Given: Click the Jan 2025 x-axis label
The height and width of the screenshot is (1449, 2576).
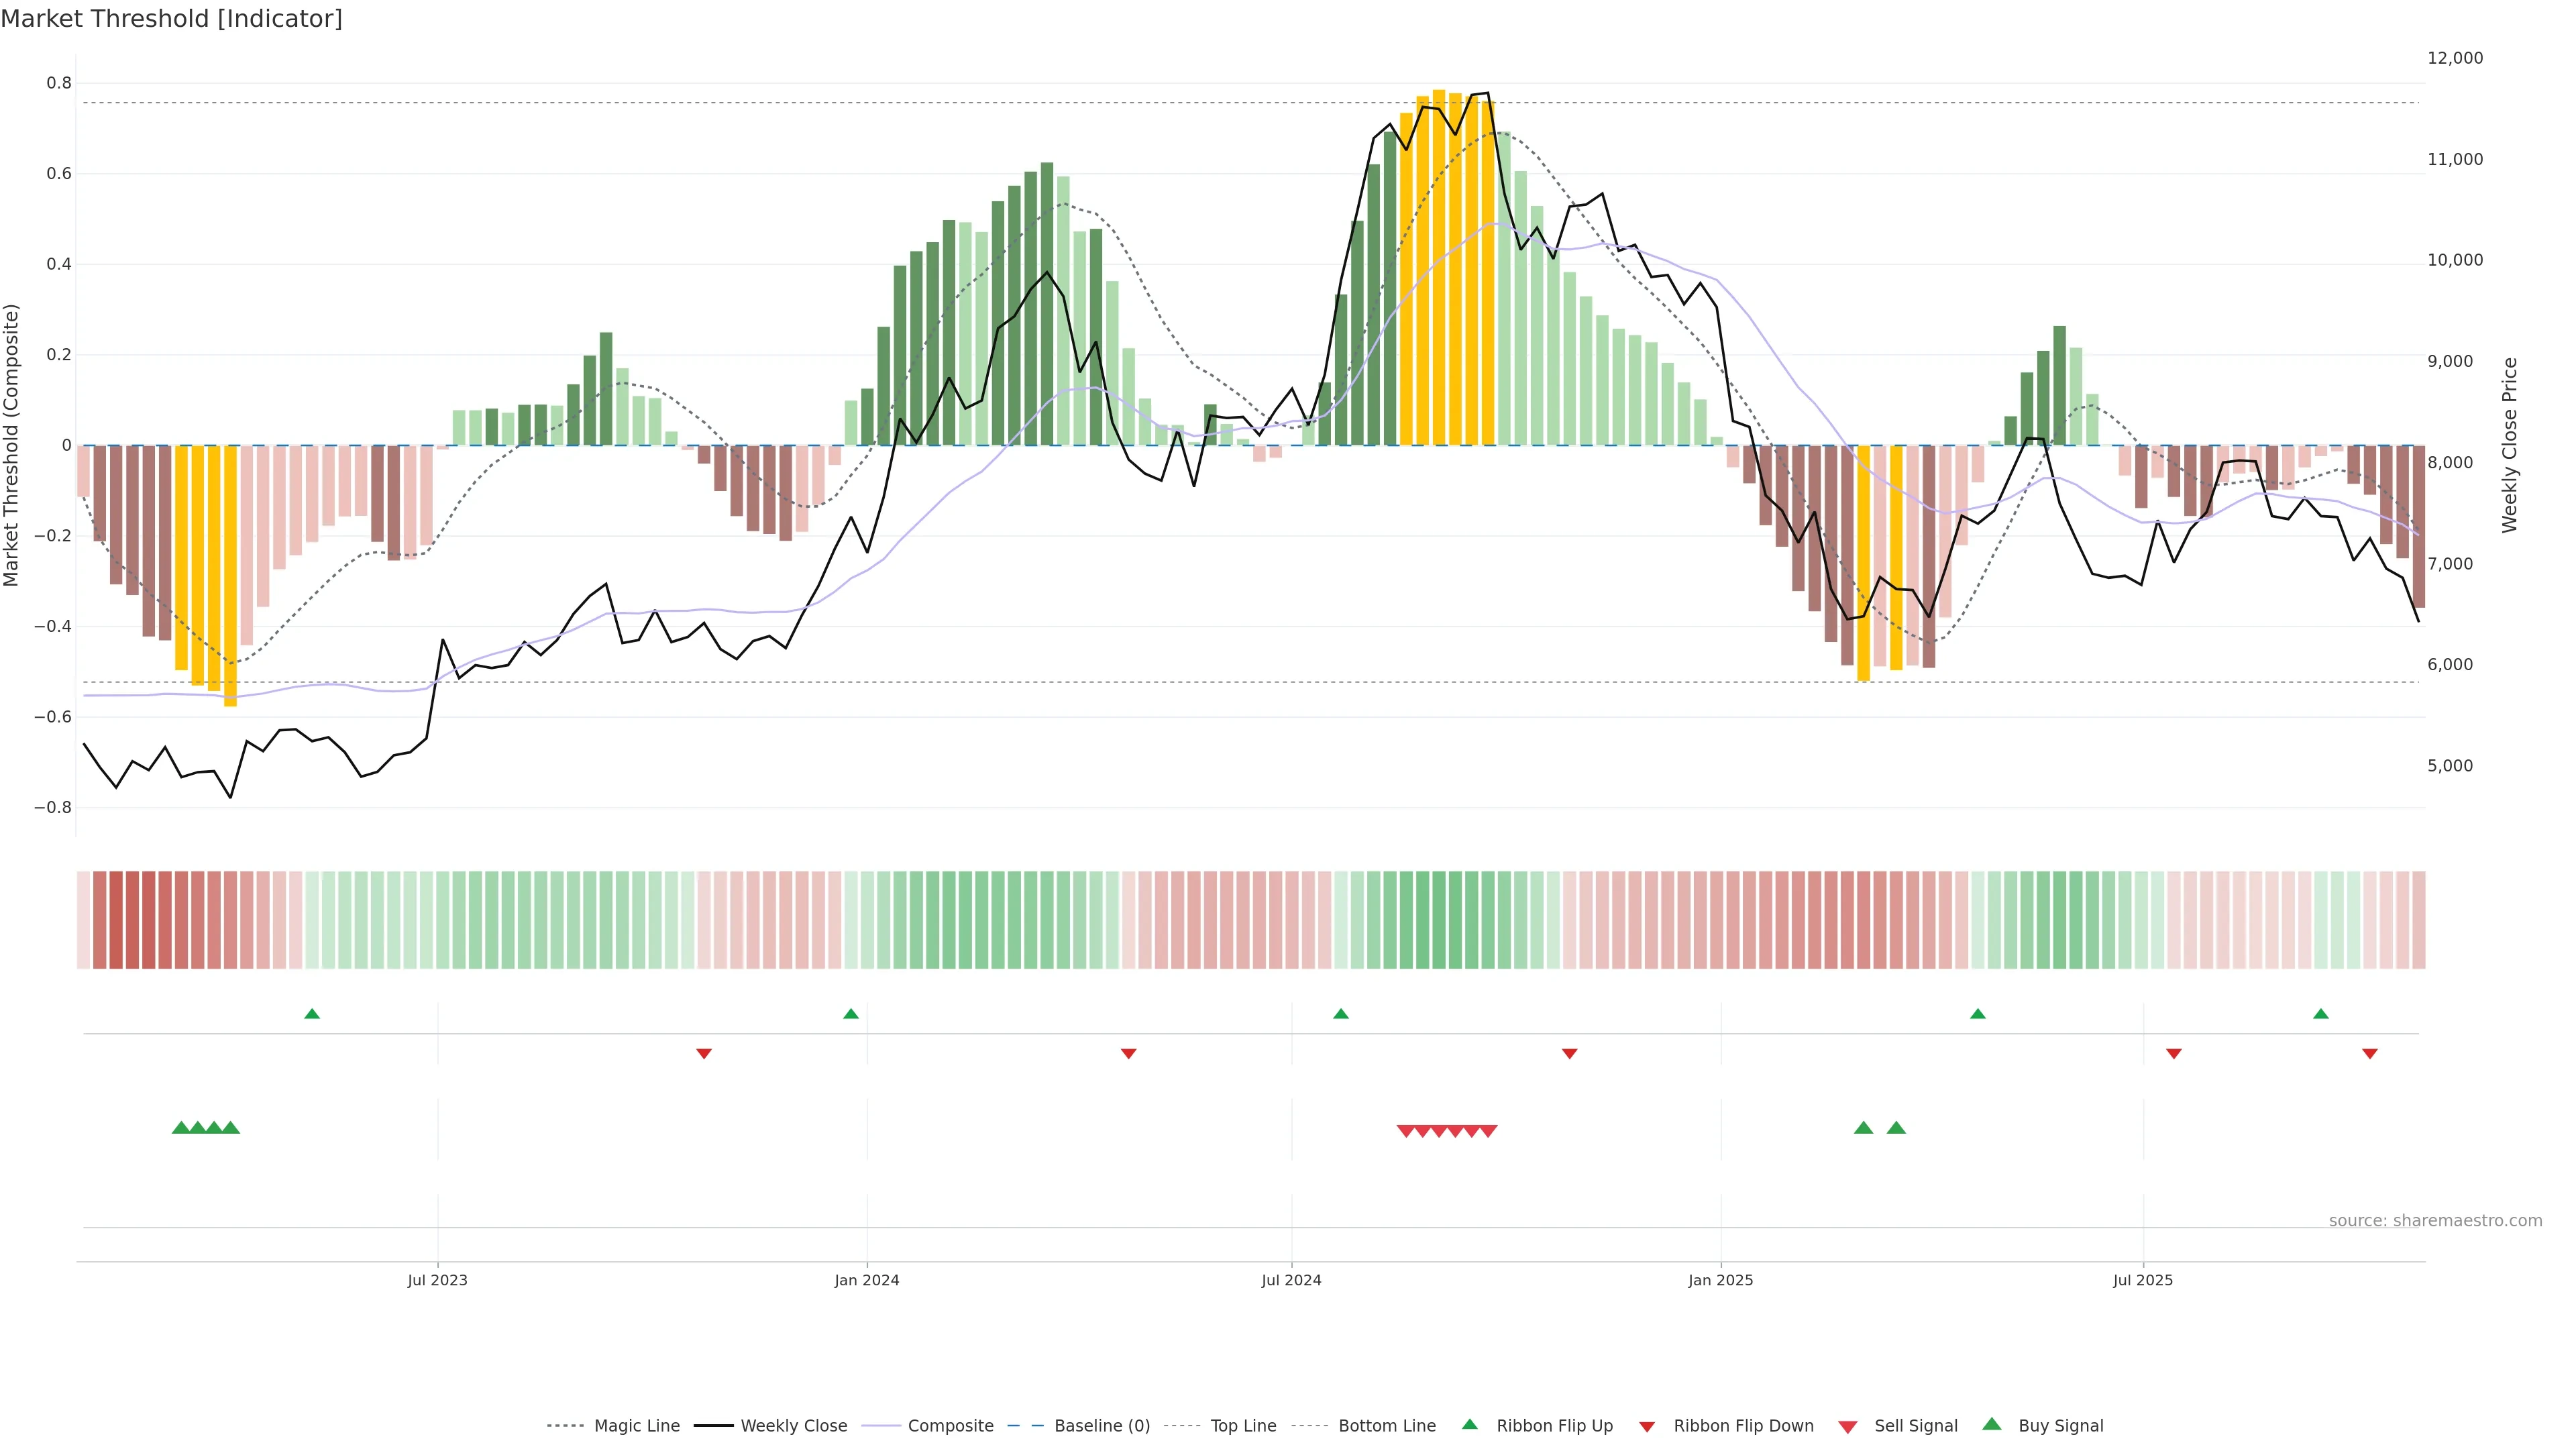Looking at the screenshot, I should tap(1720, 1280).
